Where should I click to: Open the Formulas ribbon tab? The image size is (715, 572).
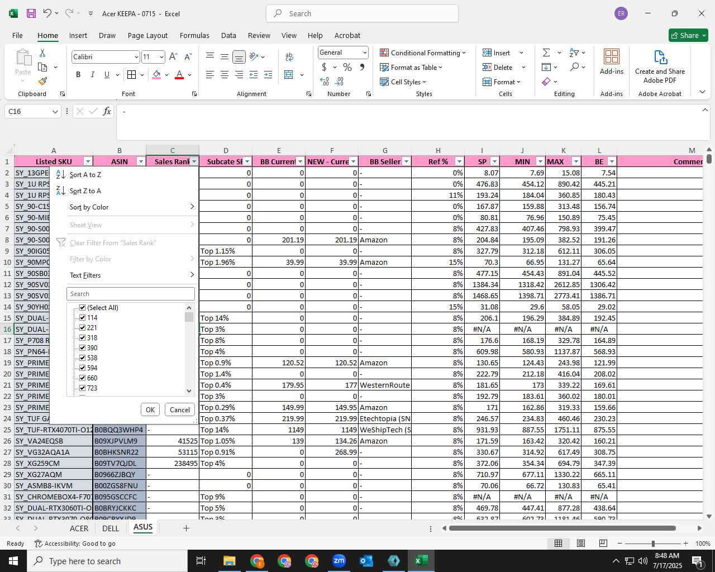(194, 35)
